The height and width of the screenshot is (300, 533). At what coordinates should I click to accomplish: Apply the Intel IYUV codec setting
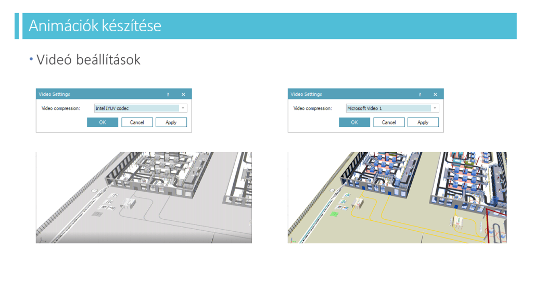pyautogui.click(x=171, y=122)
